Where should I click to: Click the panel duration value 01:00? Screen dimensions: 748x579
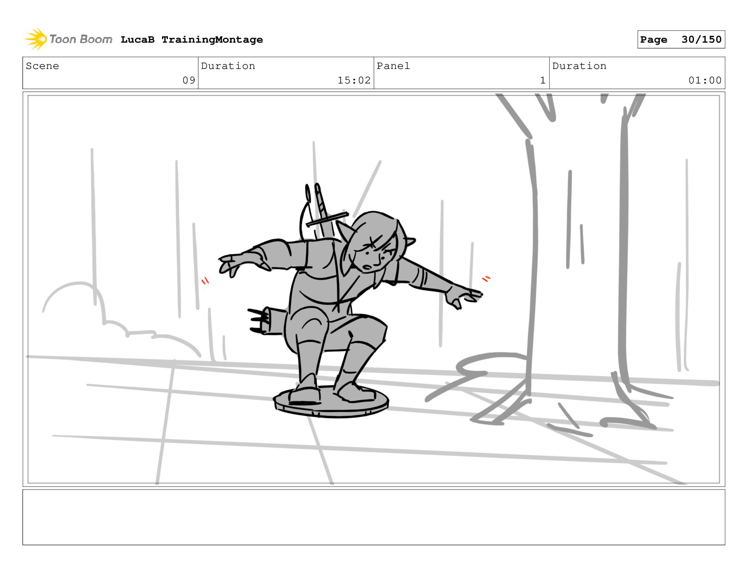pos(705,80)
